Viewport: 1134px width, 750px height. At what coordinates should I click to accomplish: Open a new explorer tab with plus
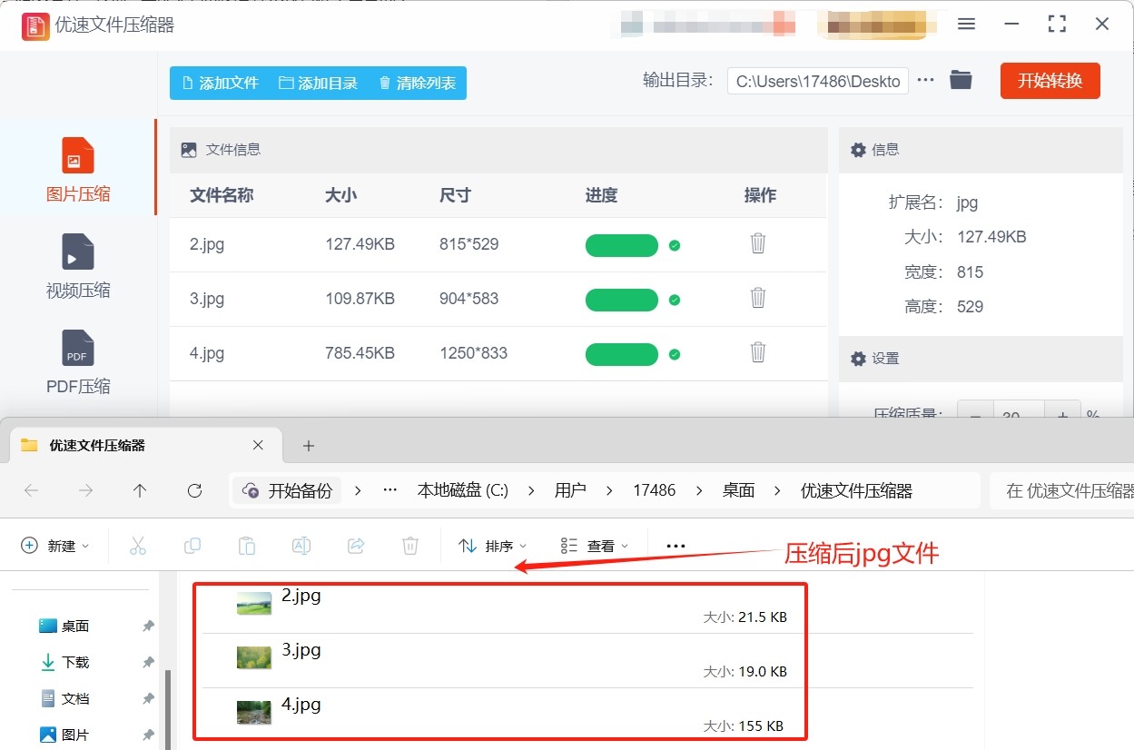309,445
